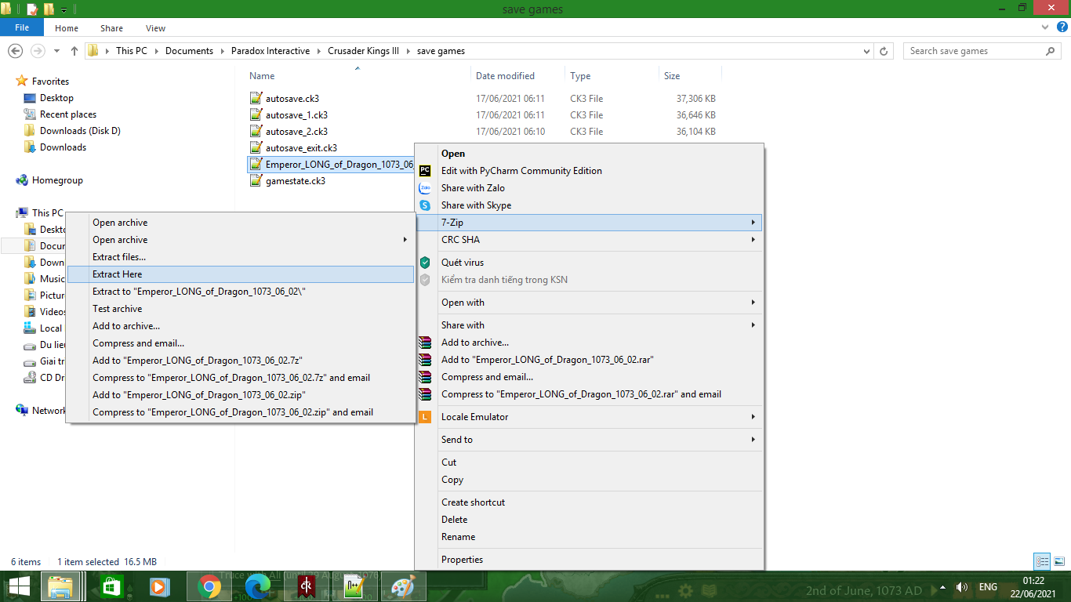Select Create shortcut
This screenshot has width=1071, height=602.
pos(589,502)
